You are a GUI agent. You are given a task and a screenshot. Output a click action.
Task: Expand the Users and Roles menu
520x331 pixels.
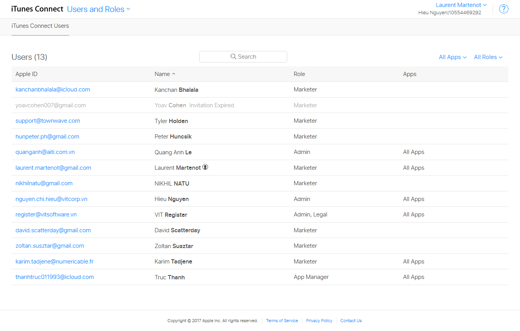point(99,9)
